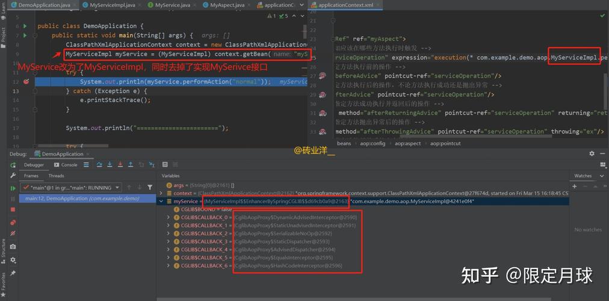Viewport: 609px width, 301px height.
Task: Click the camera thread dump icon
Action: [13, 247]
